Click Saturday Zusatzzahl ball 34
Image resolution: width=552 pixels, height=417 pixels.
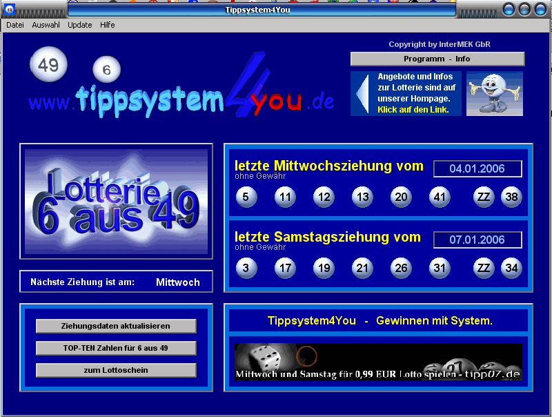(511, 268)
